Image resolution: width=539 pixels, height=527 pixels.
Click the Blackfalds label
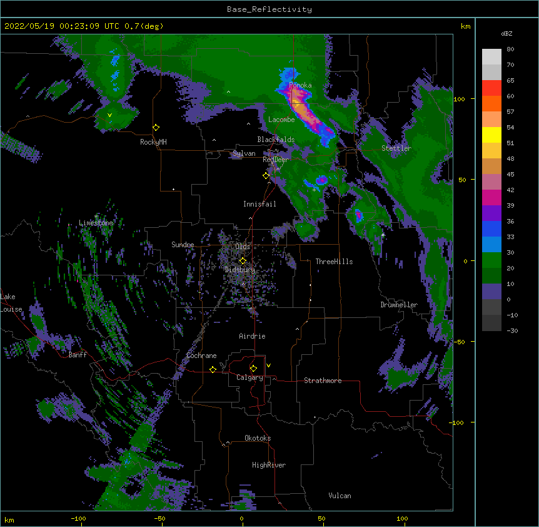[x=276, y=140]
